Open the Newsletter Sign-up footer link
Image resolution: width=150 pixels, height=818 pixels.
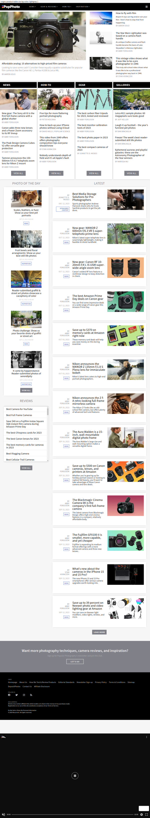85,682
